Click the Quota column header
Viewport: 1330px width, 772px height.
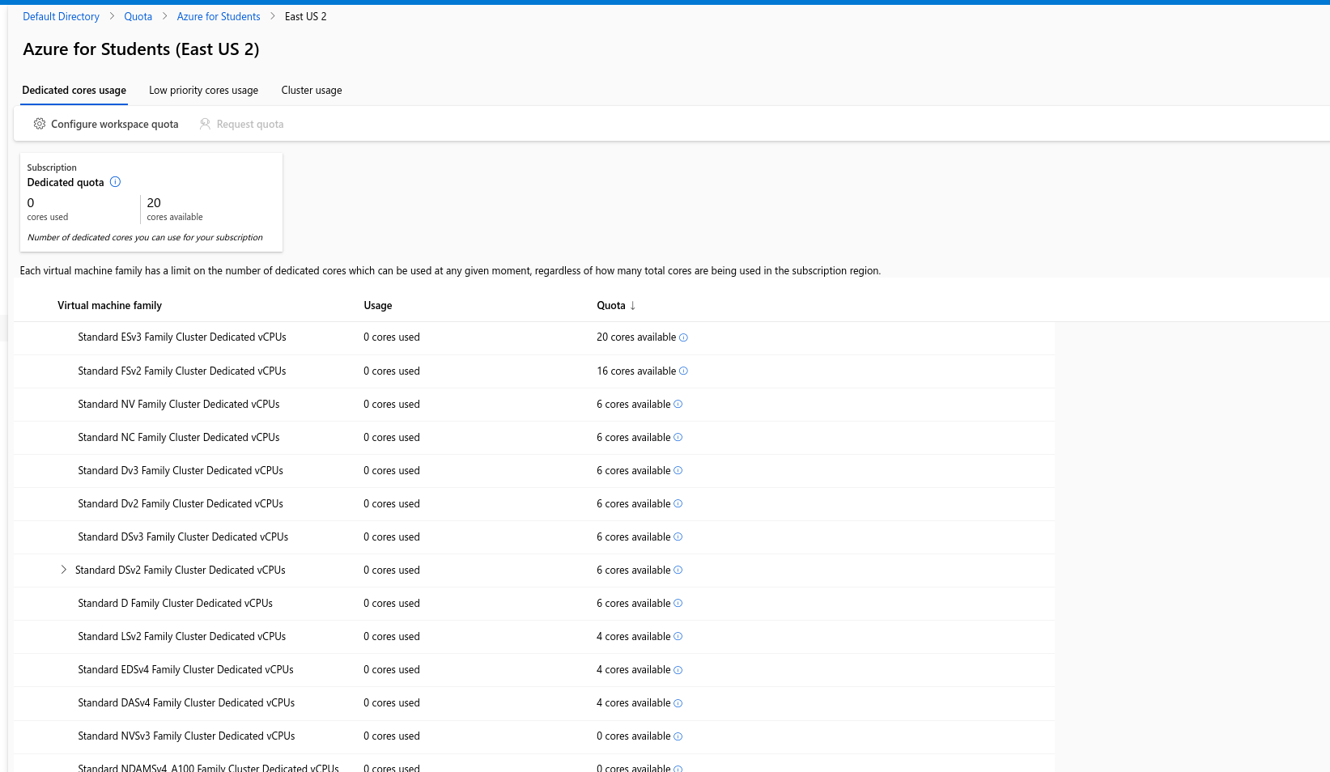[611, 305]
